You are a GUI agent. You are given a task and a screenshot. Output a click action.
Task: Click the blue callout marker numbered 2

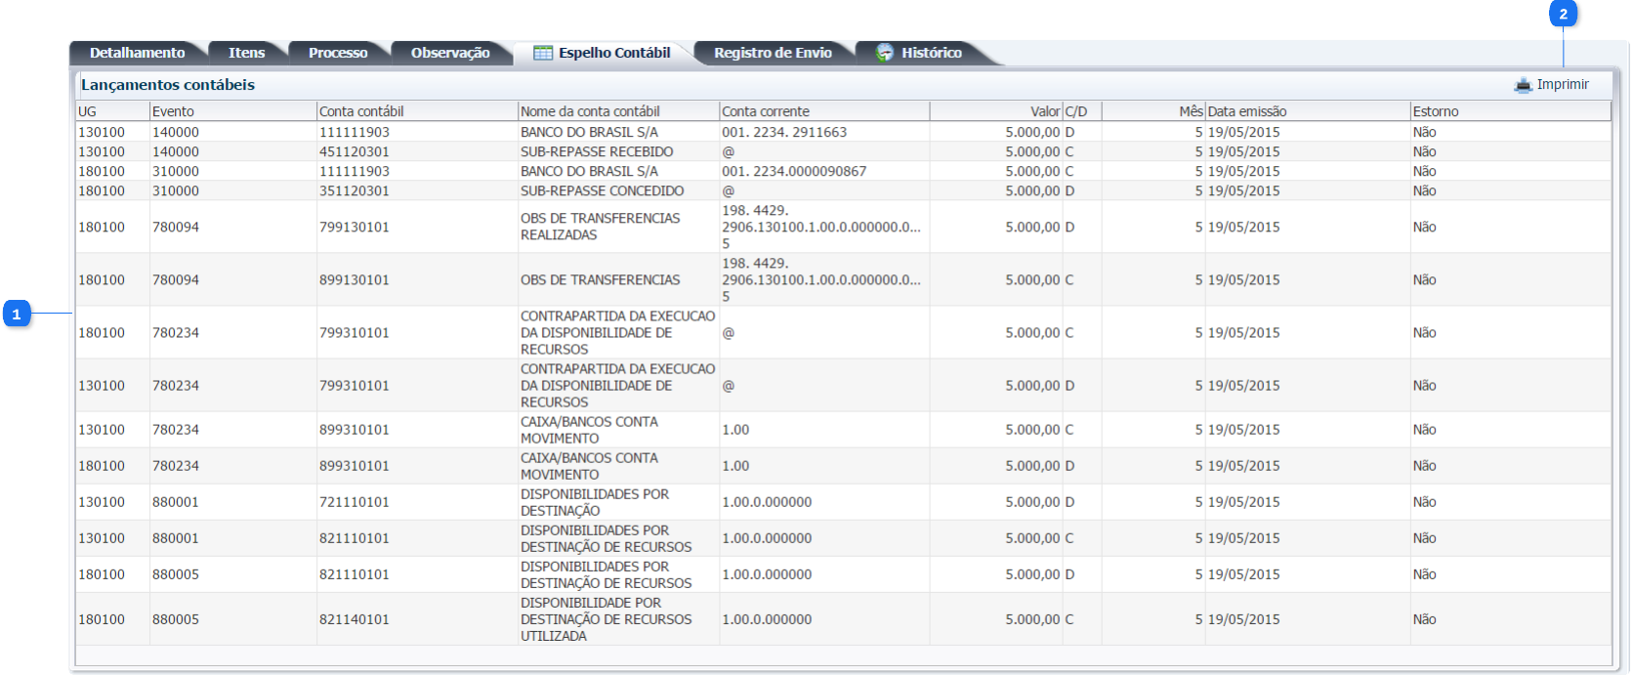[x=1563, y=14]
